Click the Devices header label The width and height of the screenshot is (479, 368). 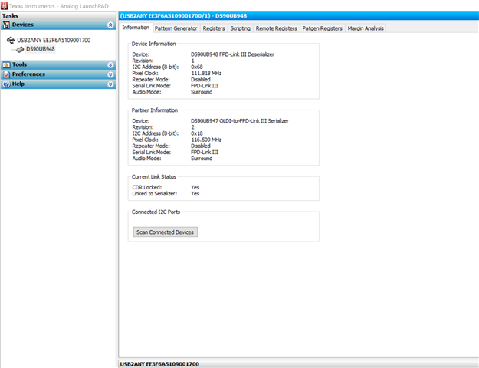22,25
